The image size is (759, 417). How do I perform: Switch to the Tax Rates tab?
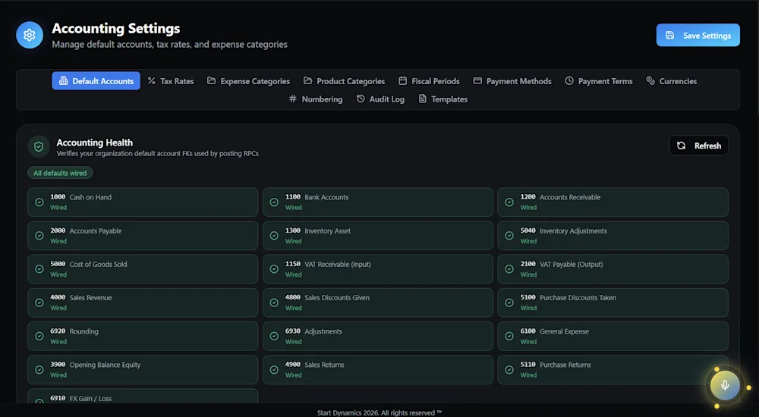(171, 81)
